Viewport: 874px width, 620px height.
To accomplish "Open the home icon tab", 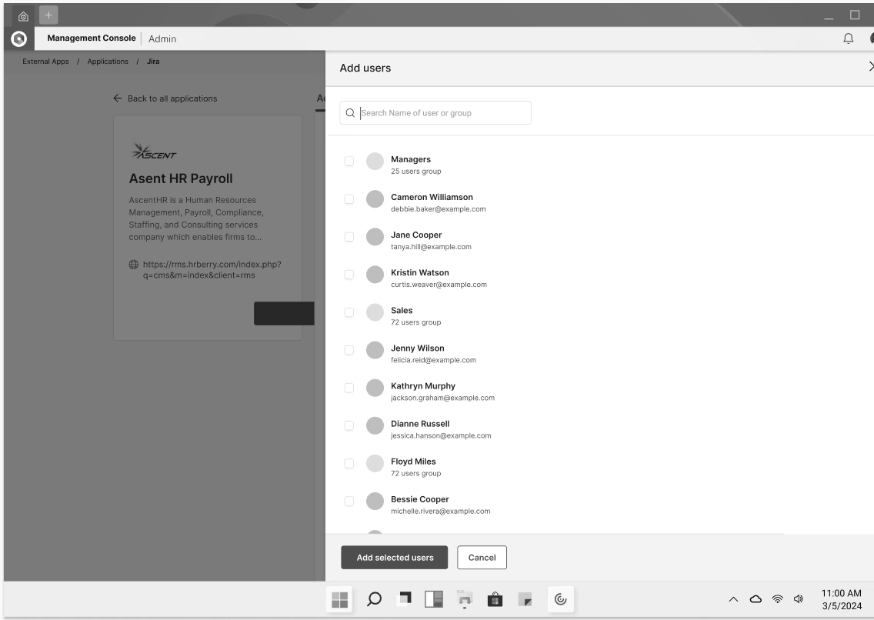I will click(x=23, y=16).
